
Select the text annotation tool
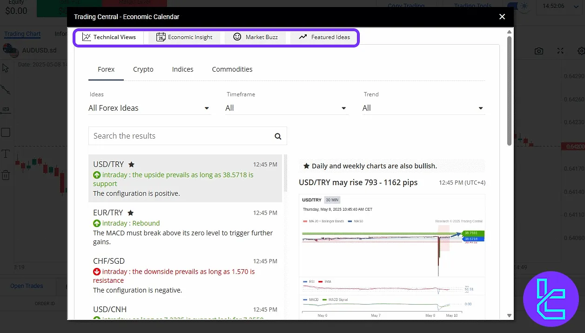[6, 154]
